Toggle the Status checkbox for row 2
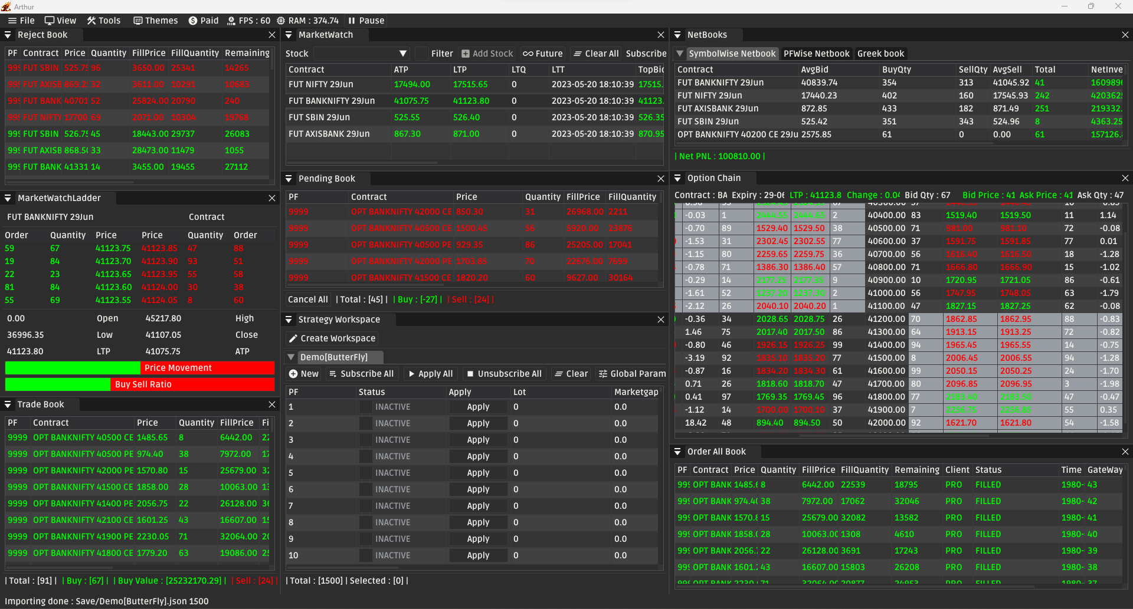 [366, 423]
